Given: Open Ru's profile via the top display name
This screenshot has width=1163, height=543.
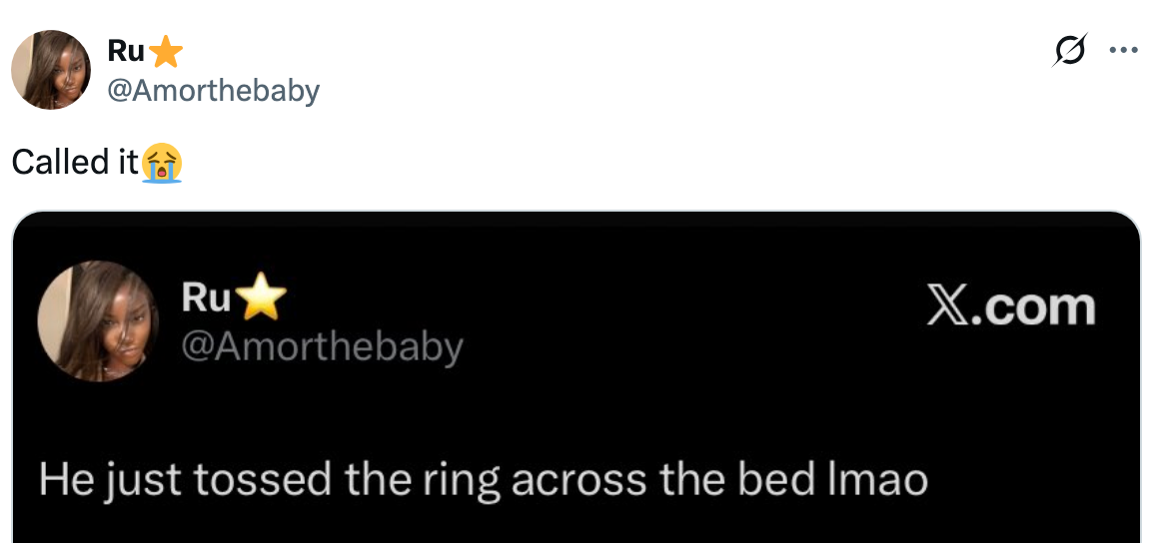Looking at the screenshot, I should 127,51.
